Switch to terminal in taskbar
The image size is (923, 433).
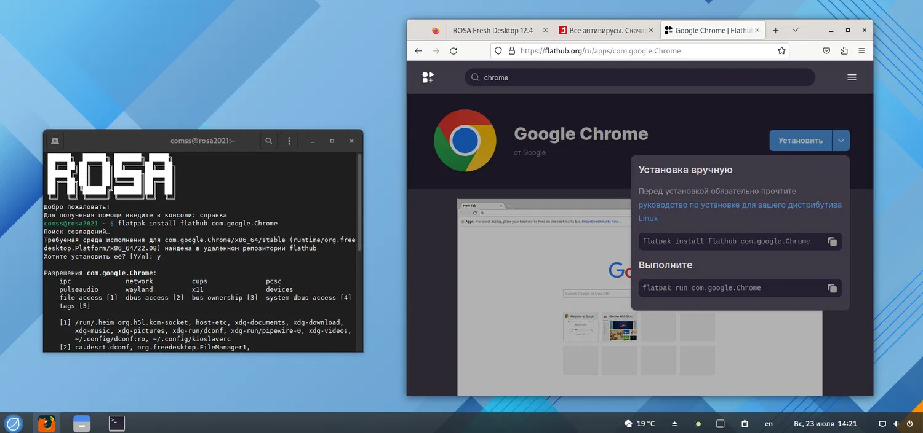point(116,423)
